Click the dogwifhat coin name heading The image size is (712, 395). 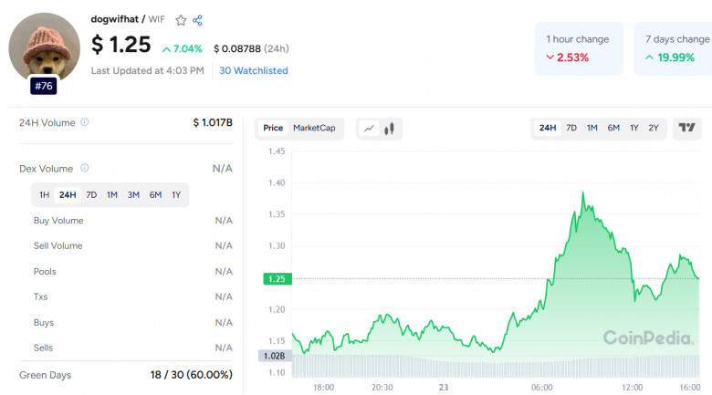[114, 19]
